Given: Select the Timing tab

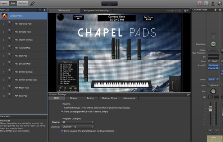Looking at the screenshot, I should [73, 98].
